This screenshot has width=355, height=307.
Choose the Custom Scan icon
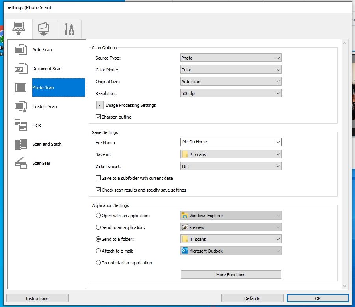[x=20, y=106]
